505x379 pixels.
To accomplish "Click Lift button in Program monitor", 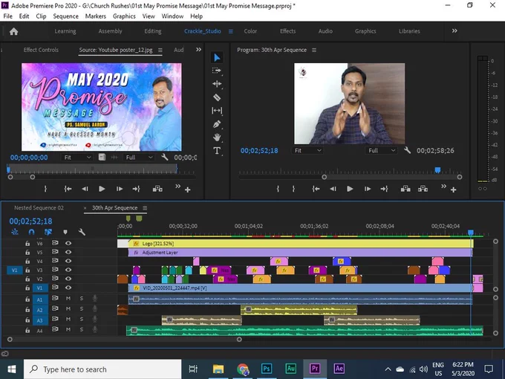I will [x=405, y=189].
